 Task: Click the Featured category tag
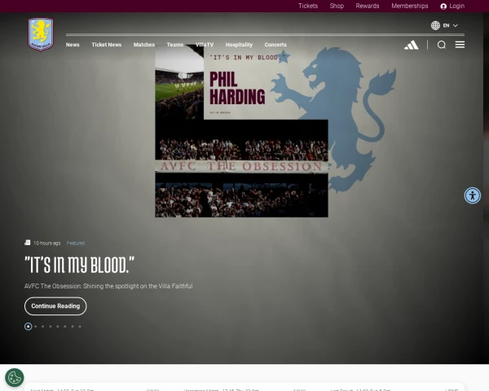[76, 244]
